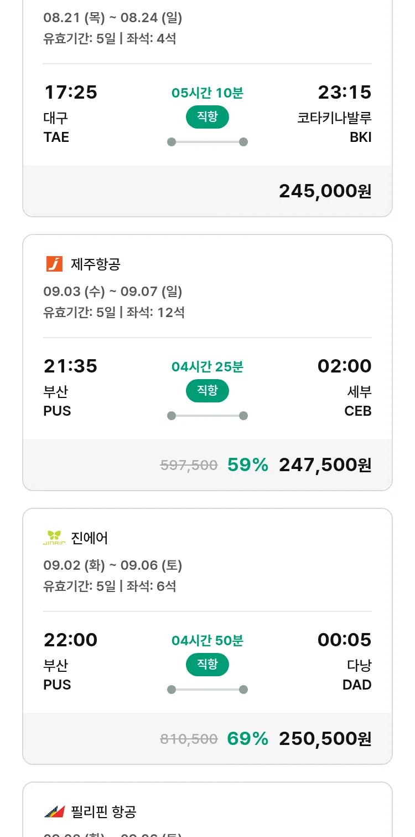Open the 진에어 airline name link
Screen dimensions: 415x837
coord(90,538)
